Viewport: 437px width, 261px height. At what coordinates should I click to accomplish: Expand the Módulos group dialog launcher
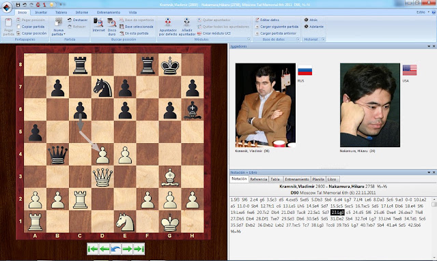point(249,40)
